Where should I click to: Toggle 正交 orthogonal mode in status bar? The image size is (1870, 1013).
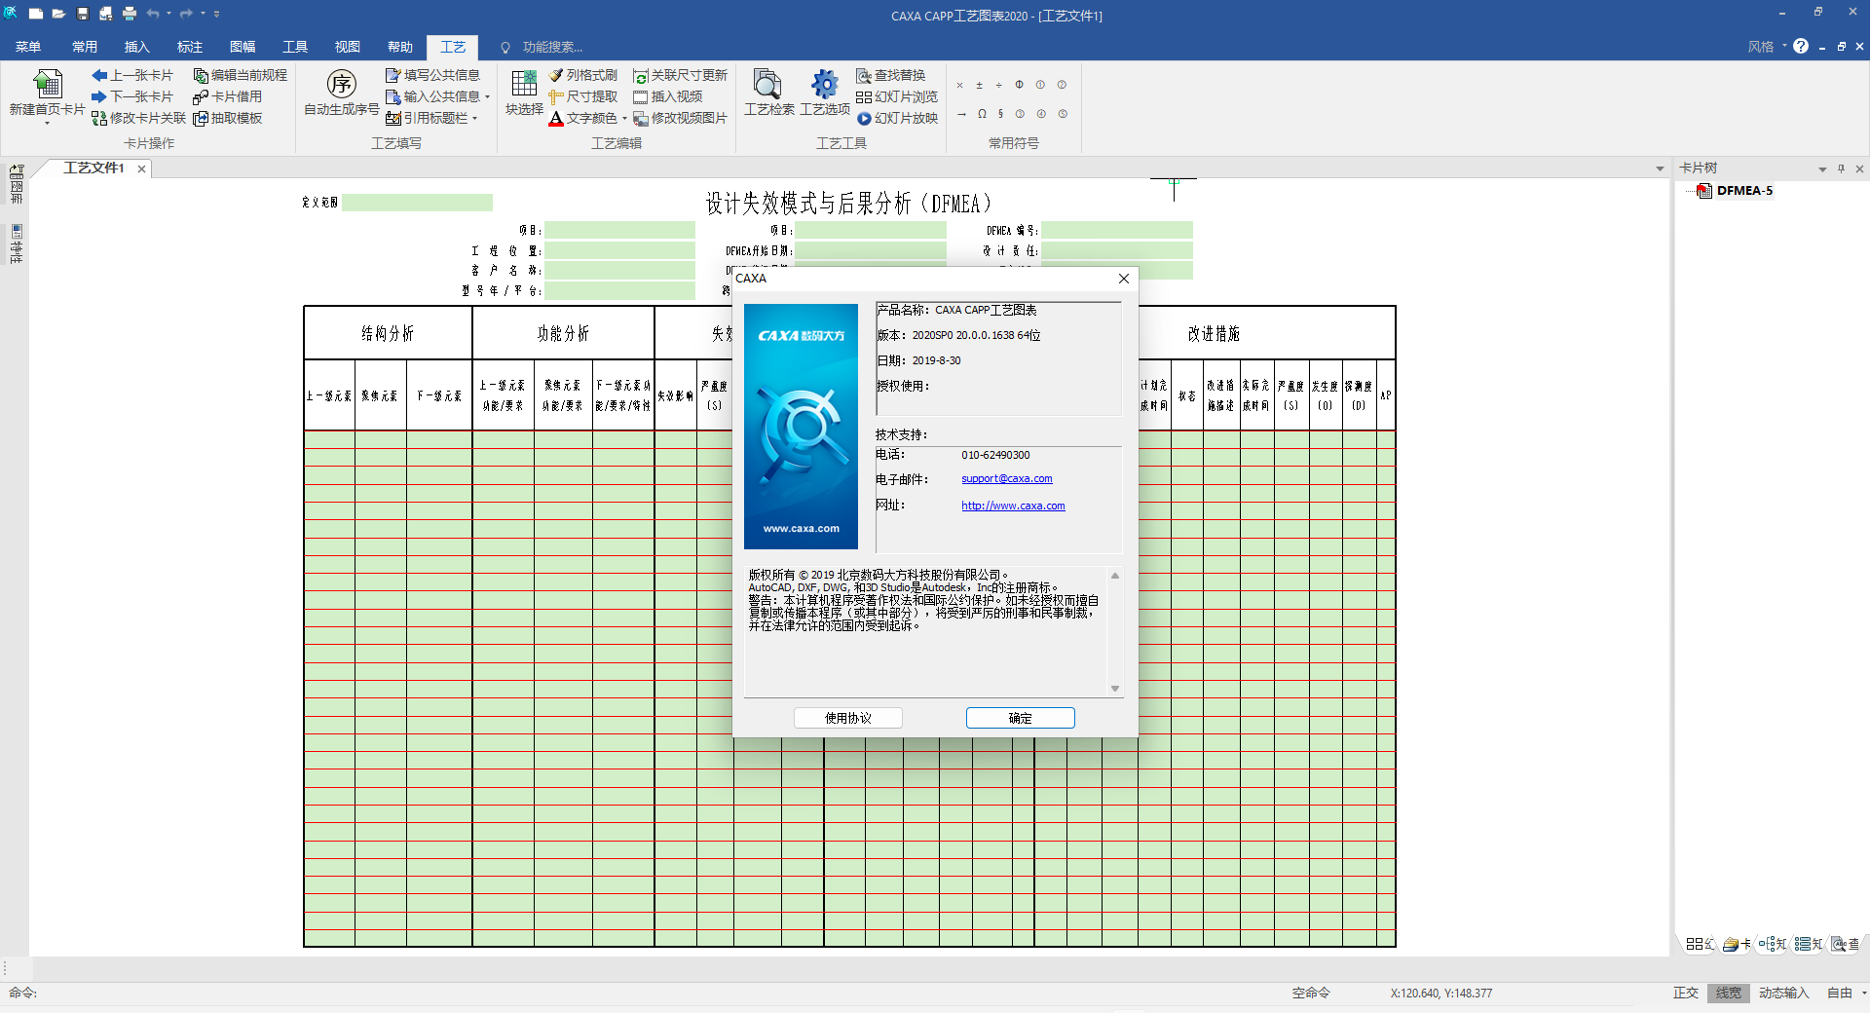coord(1686,994)
